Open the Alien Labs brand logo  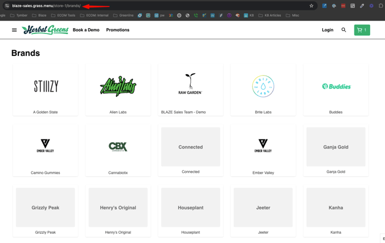[118, 86]
